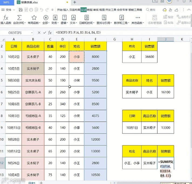Image resolution: width=192 pixels, height=184 pixels.
Task: Open the 视图 View tab
Action: click(x=102, y=10)
